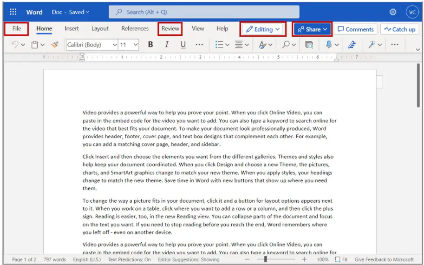Expand the ribbon display options chevron
The image size is (424, 265).
(418, 50)
